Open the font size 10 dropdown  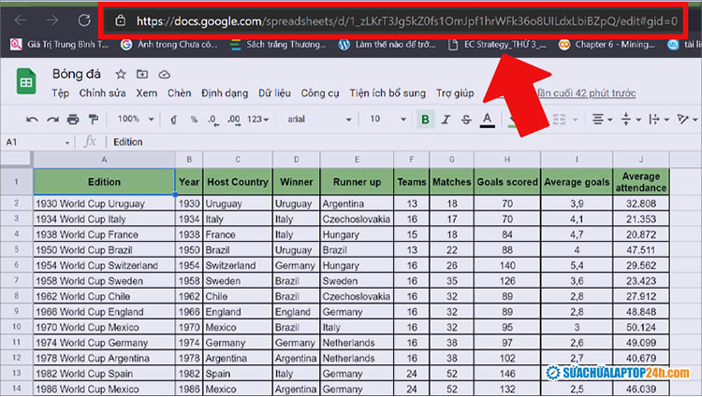coord(388,120)
